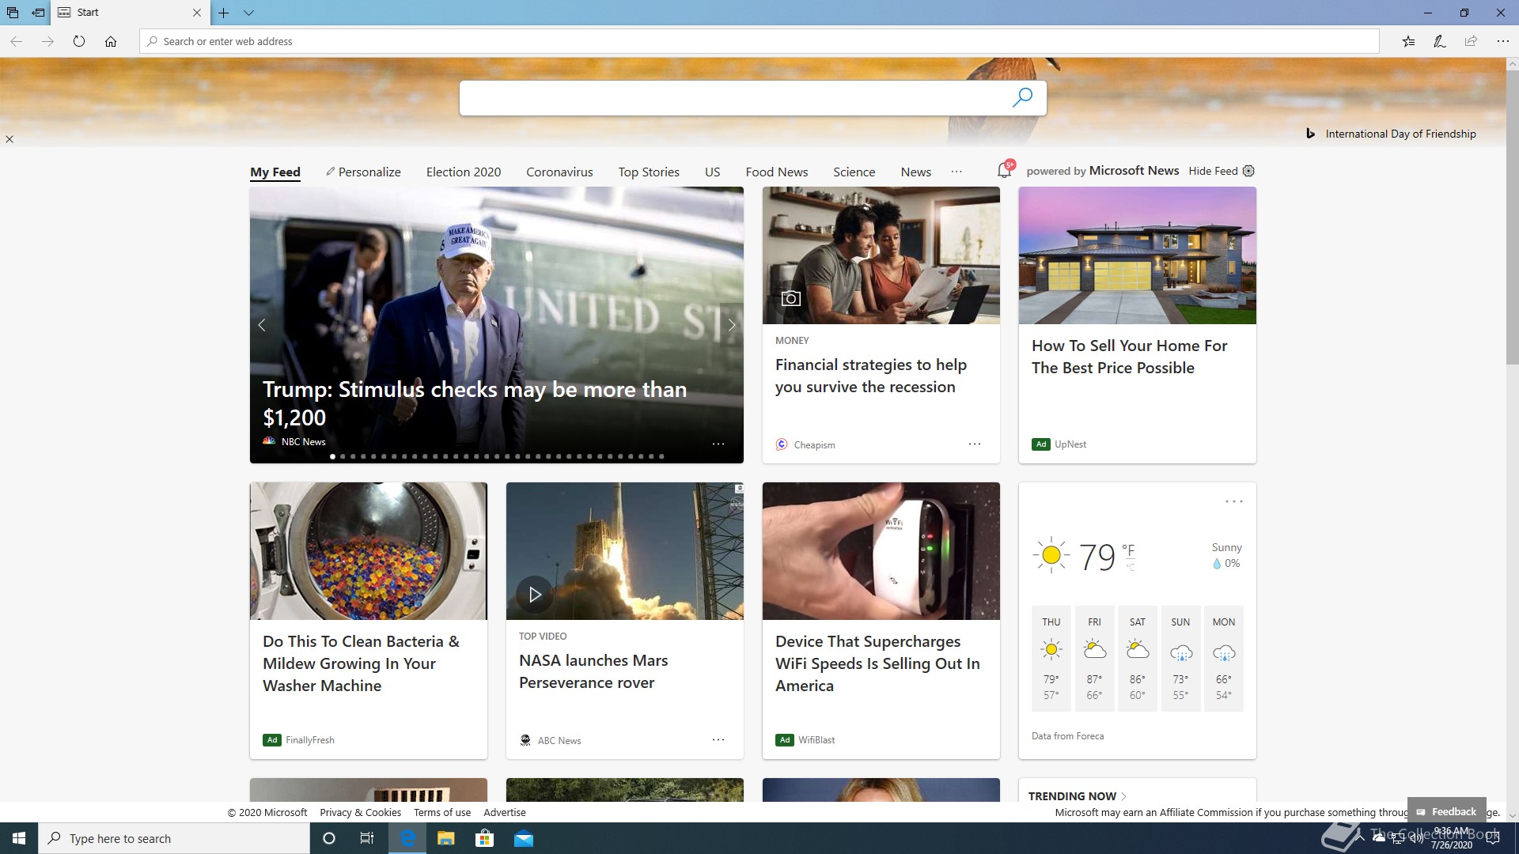Open Privacy & Cookies link
Image resolution: width=1519 pixels, height=854 pixels.
point(360,812)
